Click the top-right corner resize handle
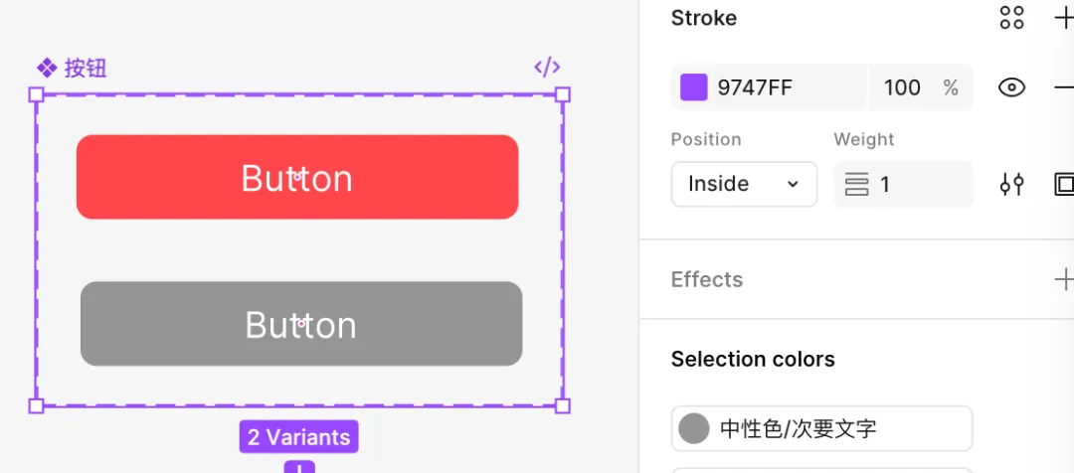The width and height of the screenshot is (1074, 473). coord(562,94)
